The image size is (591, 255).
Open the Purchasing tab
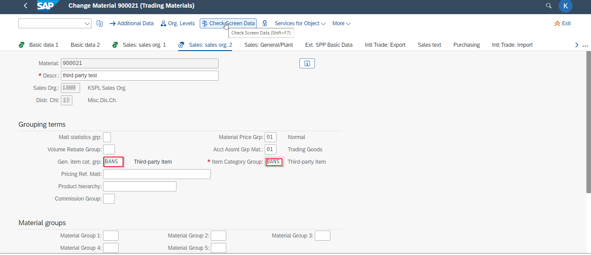[x=466, y=45]
